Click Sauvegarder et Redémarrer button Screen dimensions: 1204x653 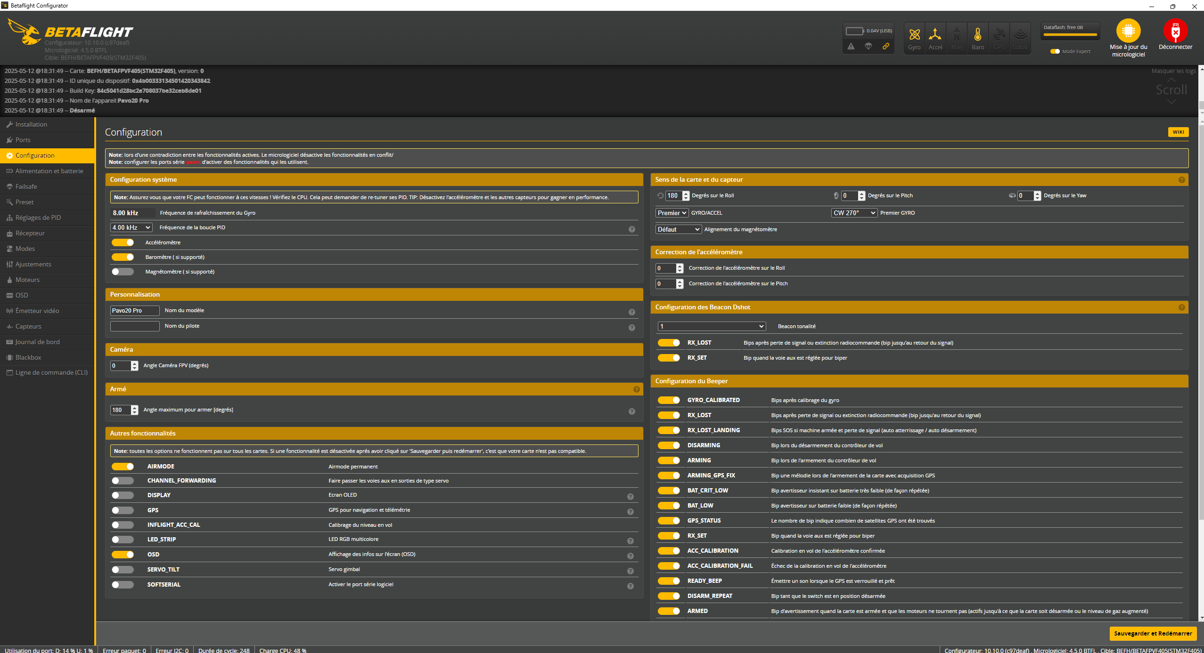[1153, 633]
